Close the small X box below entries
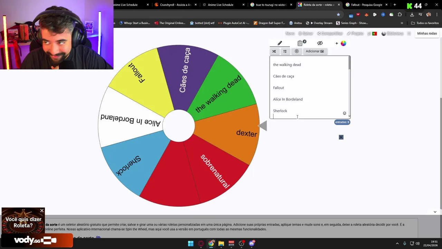 [341, 137]
